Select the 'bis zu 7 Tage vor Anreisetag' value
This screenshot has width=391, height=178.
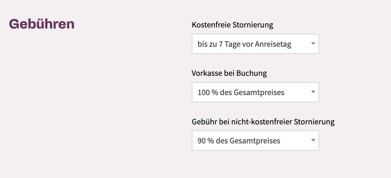(x=244, y=44)
